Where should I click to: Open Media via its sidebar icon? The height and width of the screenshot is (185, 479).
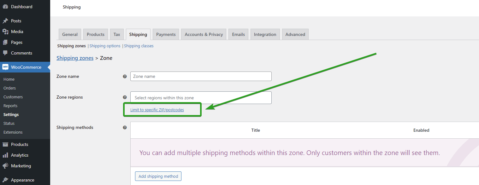point(5,32)
